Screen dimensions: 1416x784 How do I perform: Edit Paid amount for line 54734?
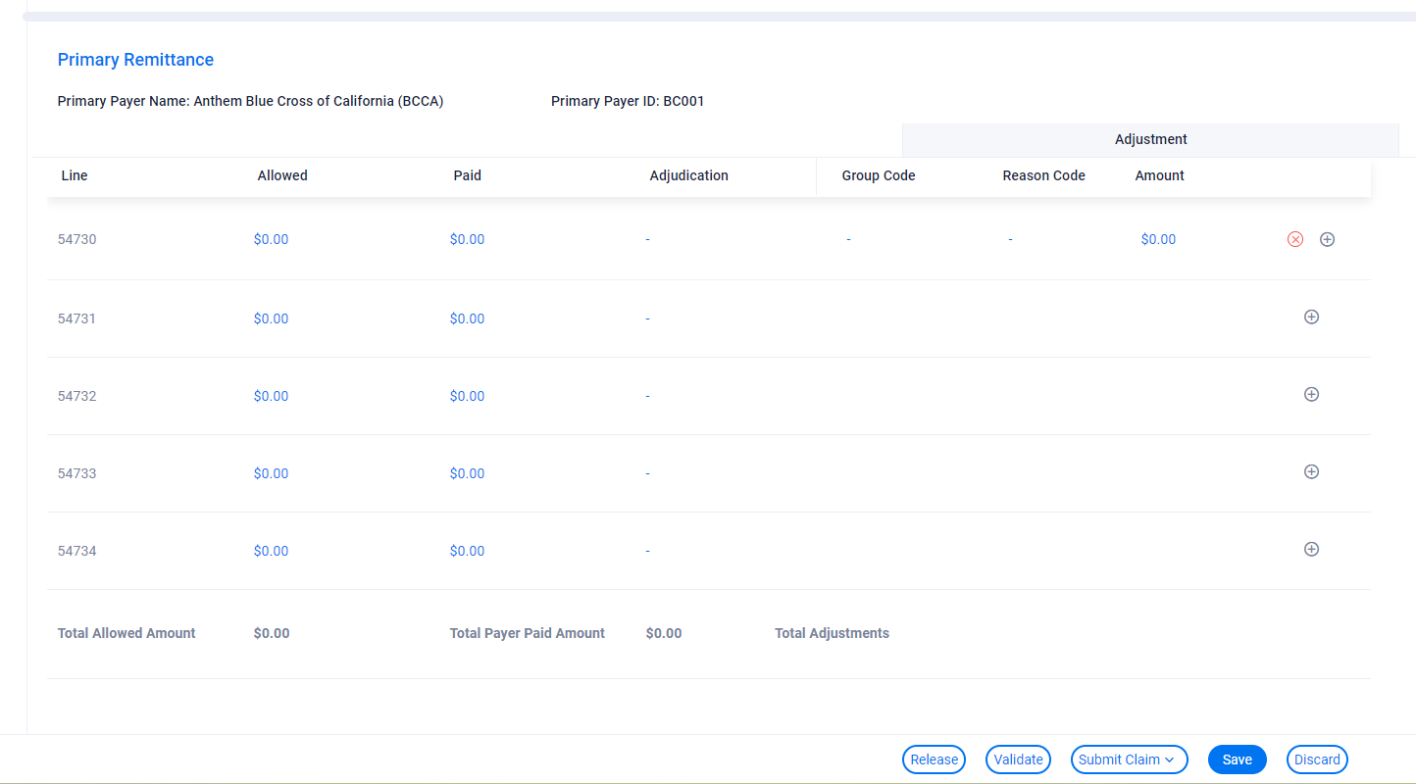click(x=467, y=551)
